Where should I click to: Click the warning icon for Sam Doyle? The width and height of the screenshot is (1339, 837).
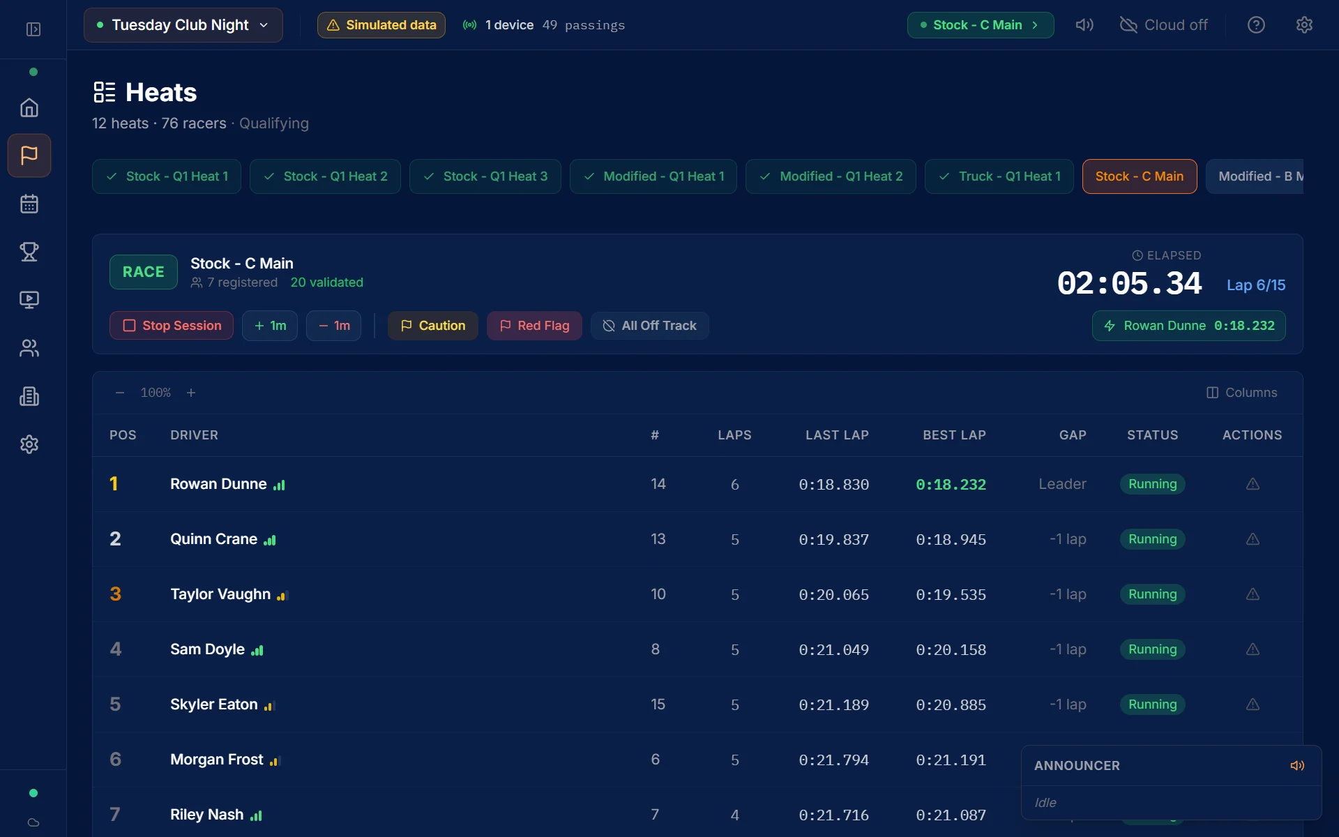click(1253, 649)
